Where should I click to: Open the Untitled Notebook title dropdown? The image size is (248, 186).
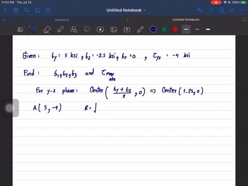pyautogui.click(x=126, y=10)
